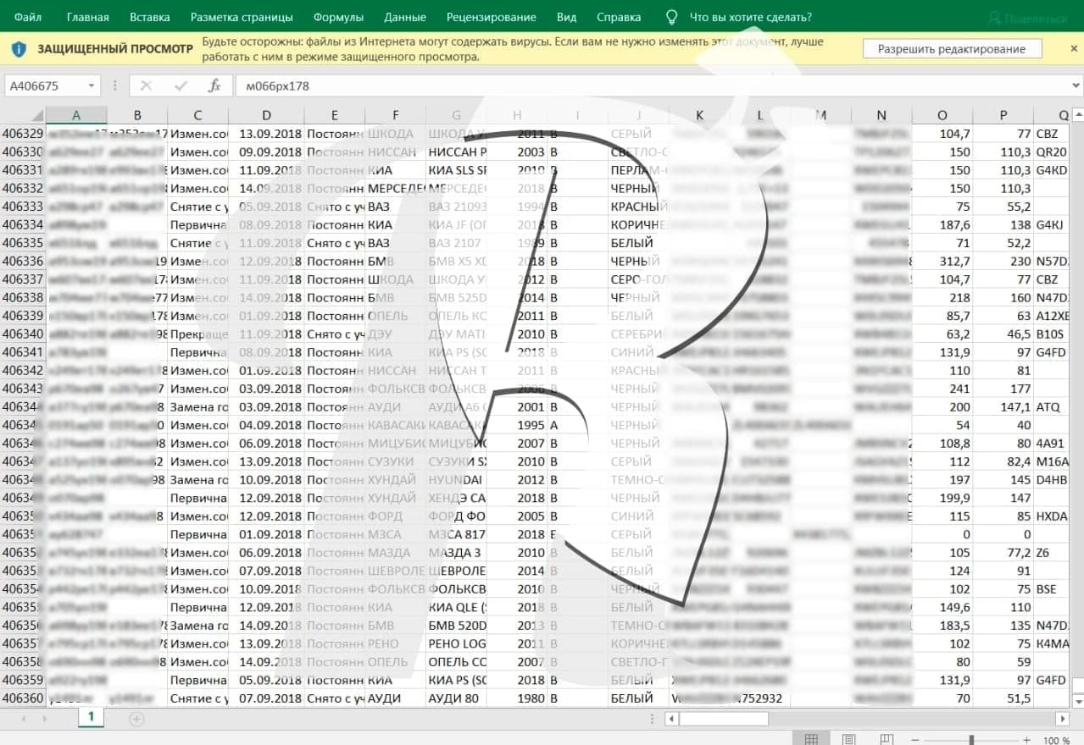Click the Разрешить редактирование button
The image size is (1084, 745).
[x=952, y=49]
